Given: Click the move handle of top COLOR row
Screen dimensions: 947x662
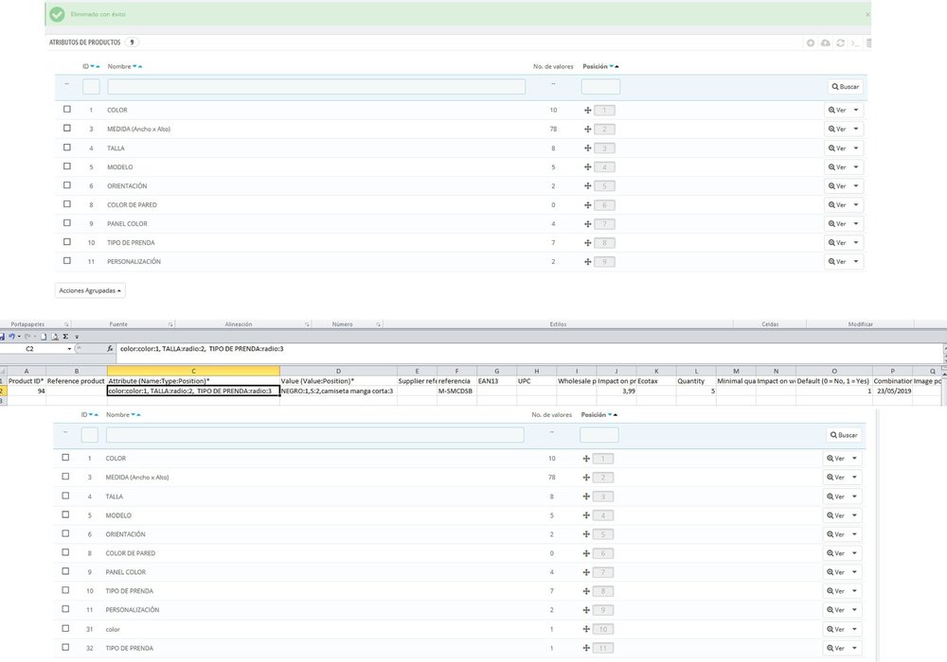Looking at the screenshot, I should click(x=588, y=110).
